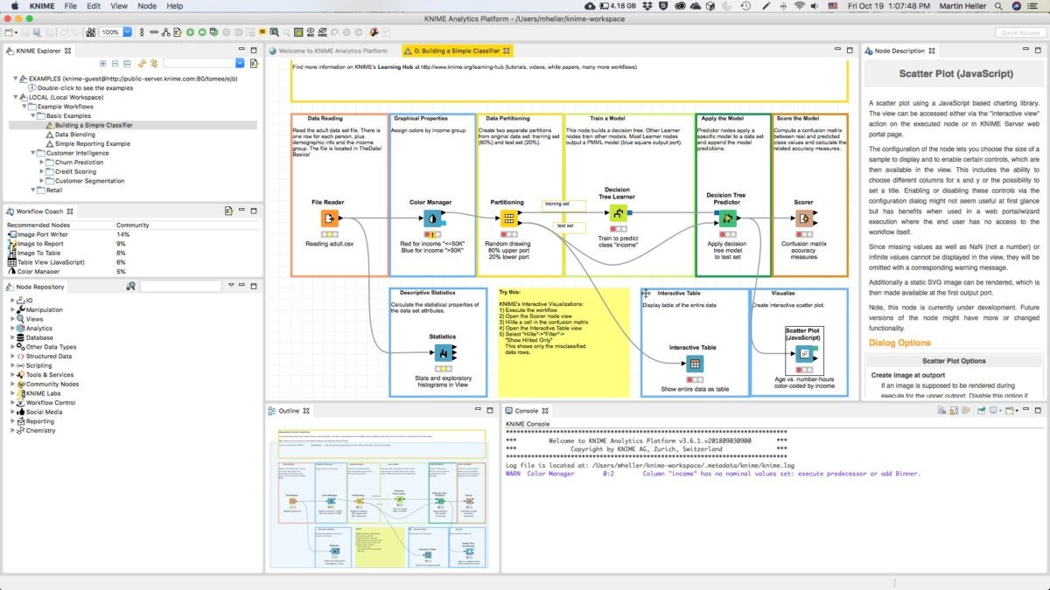Screen dimensions: 1050x590
Task: Click the green Execute selected node button
Action: coord(190,32)
